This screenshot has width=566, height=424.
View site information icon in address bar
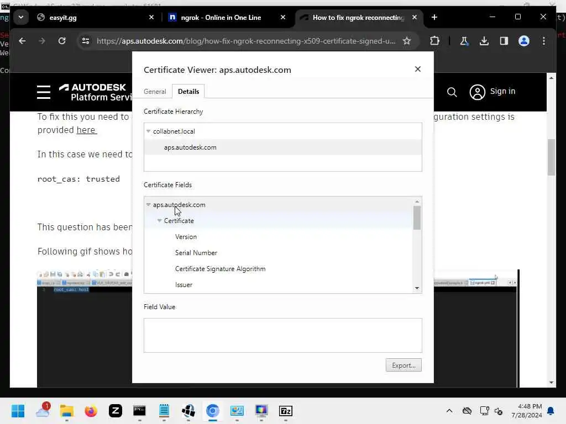[x=86, y=41]
